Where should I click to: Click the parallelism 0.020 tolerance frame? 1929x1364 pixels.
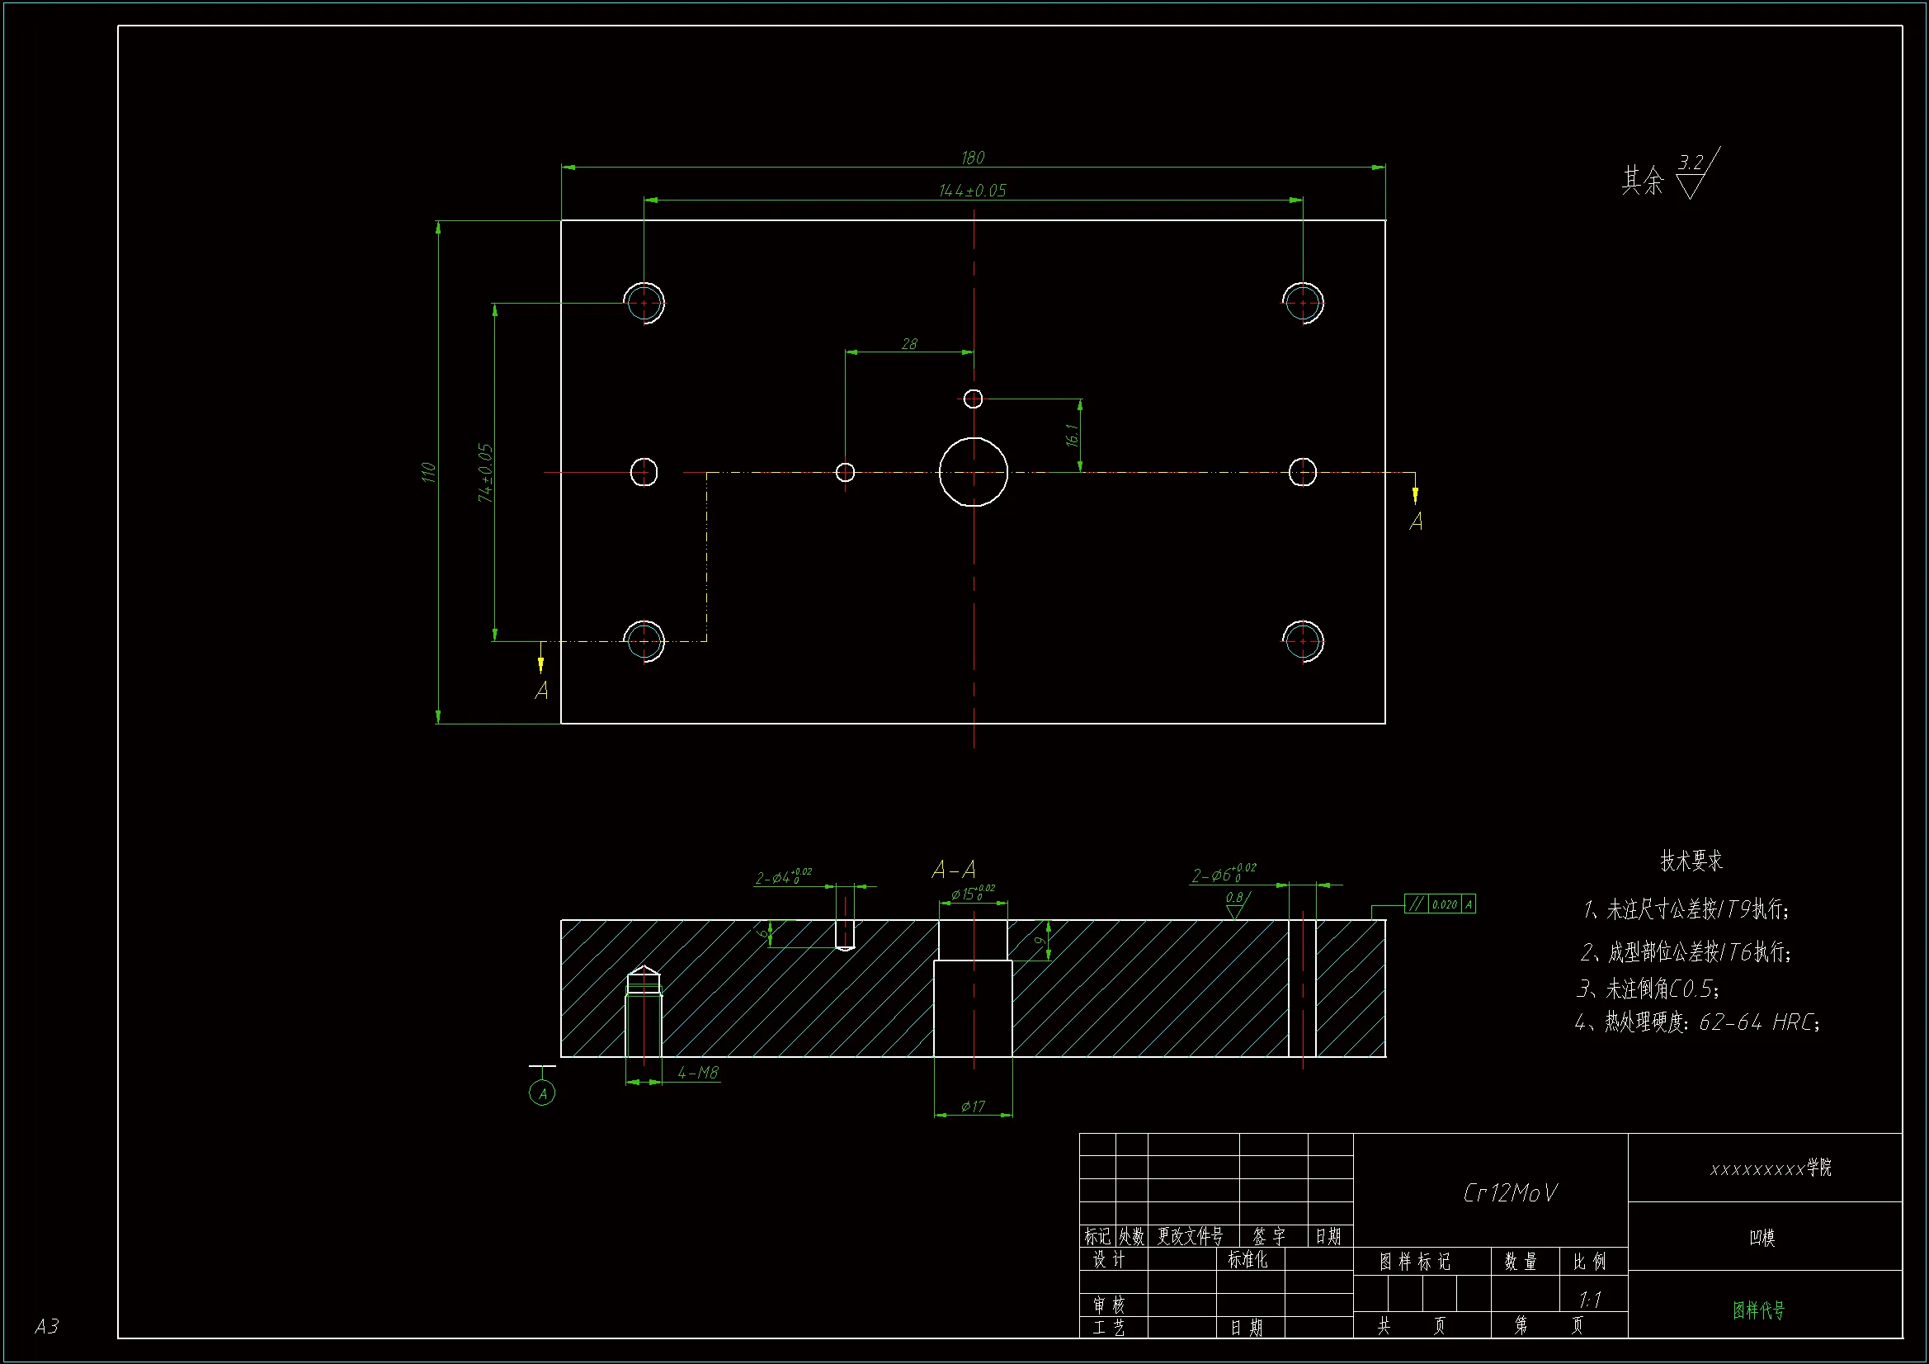click(1440, 904)
